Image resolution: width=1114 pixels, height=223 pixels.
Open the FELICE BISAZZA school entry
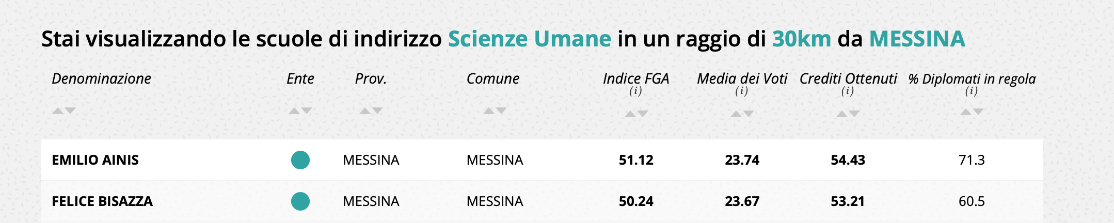[102, 201]
